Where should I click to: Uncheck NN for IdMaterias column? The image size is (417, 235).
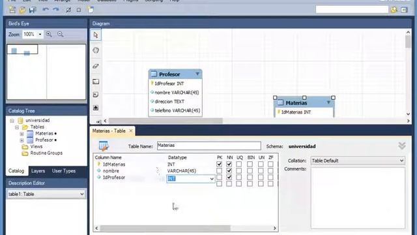click(229, 164)
